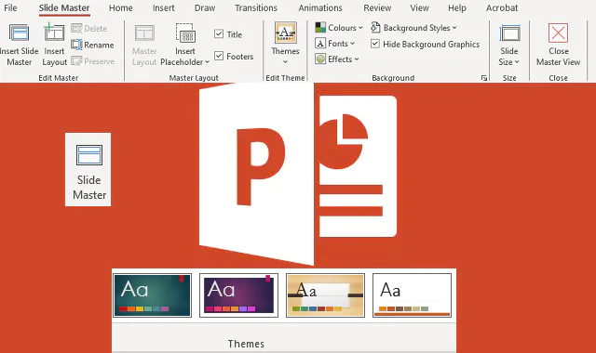Expand Insert Placeholder dropdown arrow

point(207,62)
